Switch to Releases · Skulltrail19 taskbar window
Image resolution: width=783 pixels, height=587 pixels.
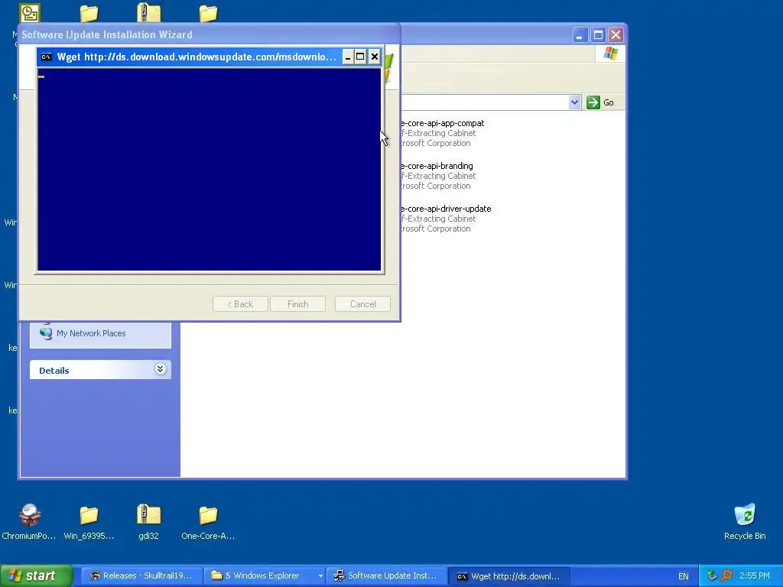pyautogui.click(x=141, y=576)
